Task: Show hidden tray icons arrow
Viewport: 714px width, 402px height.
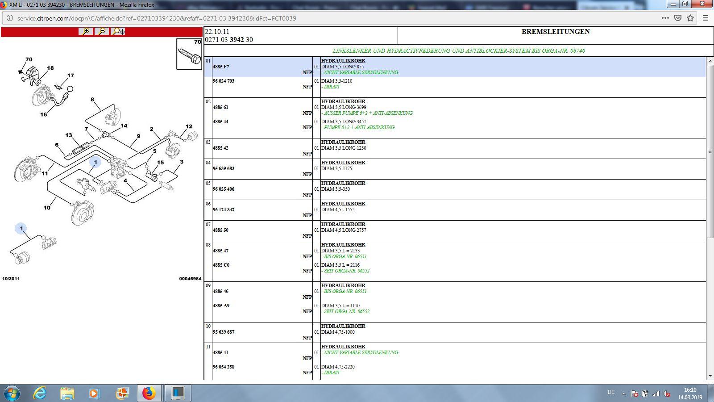Action: [623, 394]
